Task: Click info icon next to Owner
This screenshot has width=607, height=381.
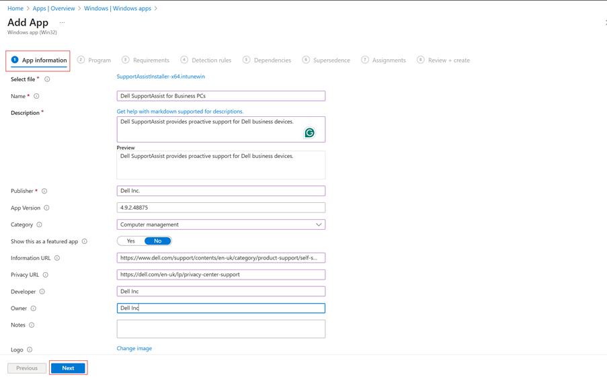Action: point(34,308)
